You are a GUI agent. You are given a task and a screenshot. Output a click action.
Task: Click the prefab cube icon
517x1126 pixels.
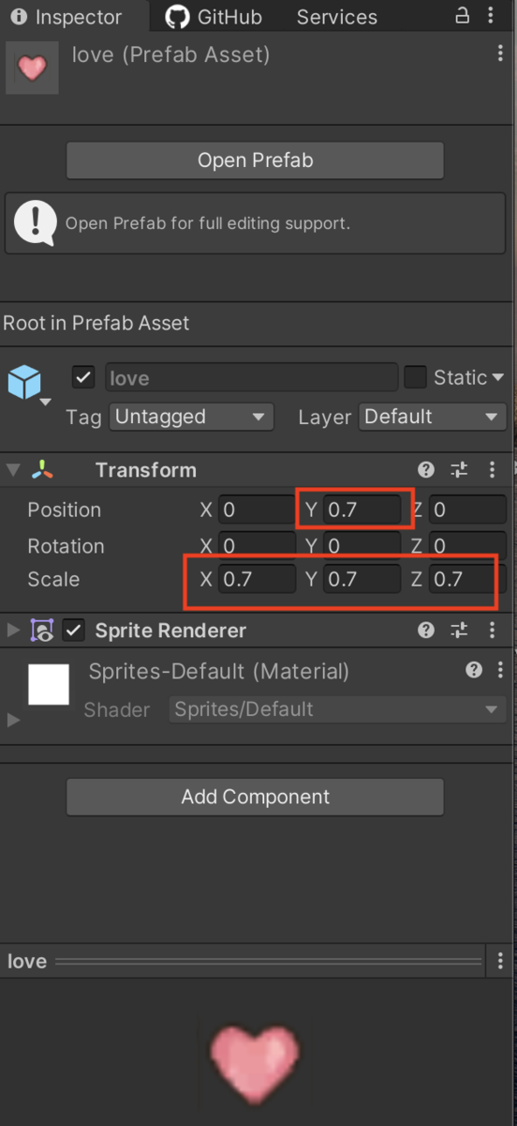click(x=24, y=383)
